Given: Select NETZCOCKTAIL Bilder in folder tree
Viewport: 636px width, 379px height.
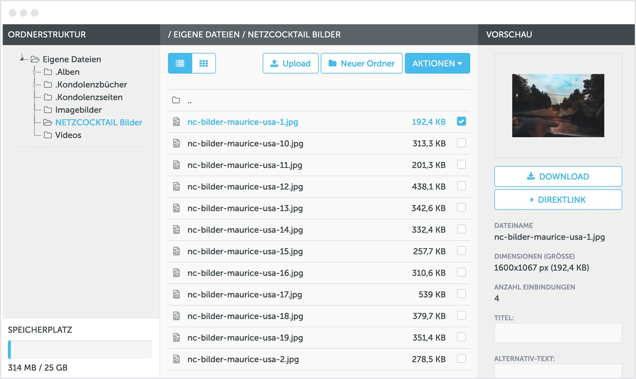Looking at the screenshot, I should pyautogui.click(x=99, y=122).
